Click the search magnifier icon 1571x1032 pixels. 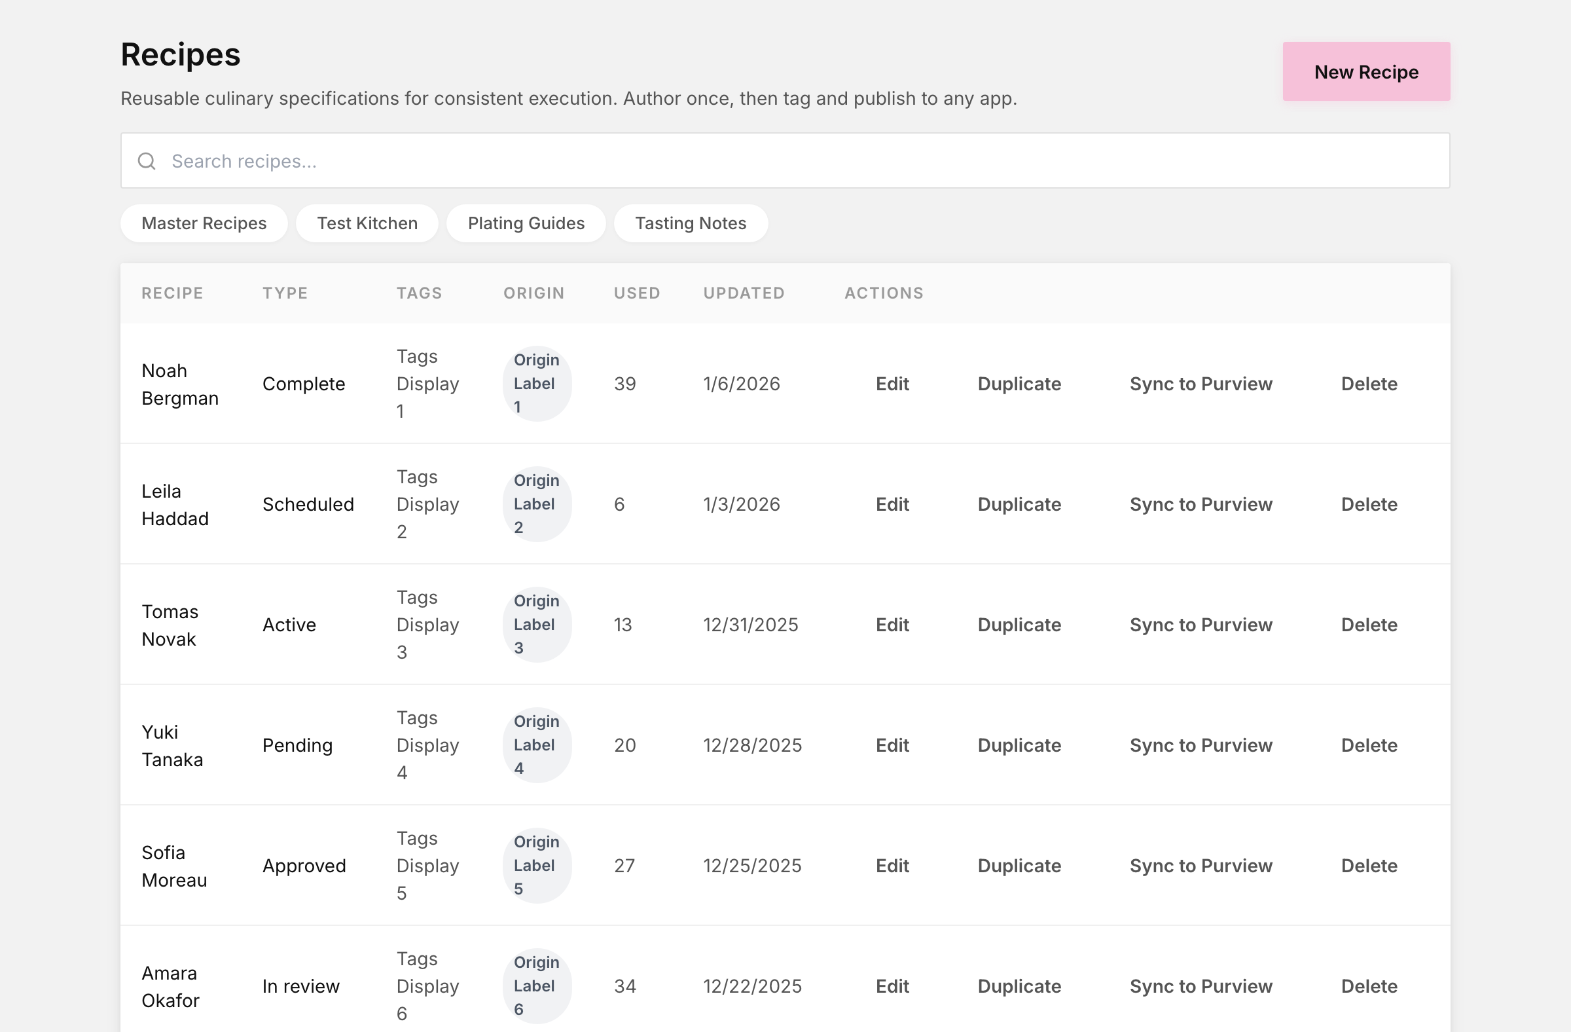(147, 161)
